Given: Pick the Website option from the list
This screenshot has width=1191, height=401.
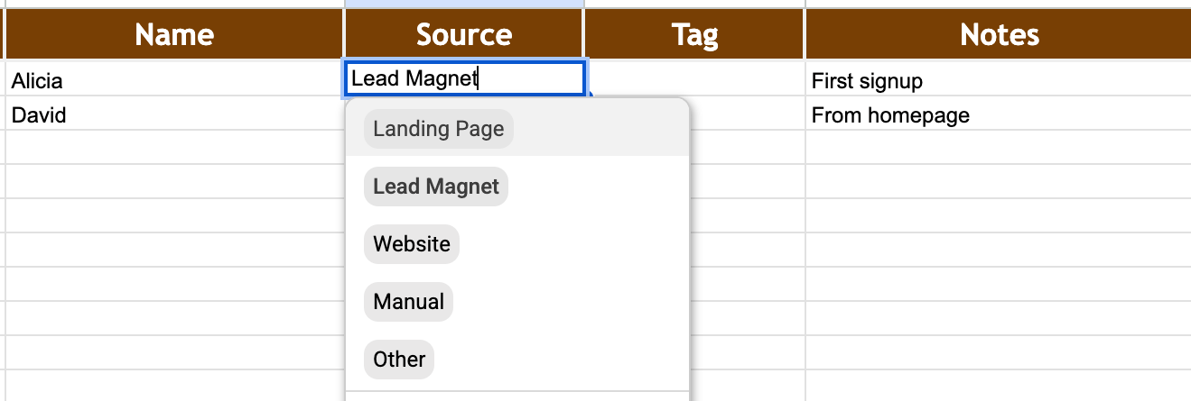Looking at the screenshot, I should (x=412, y=244).
